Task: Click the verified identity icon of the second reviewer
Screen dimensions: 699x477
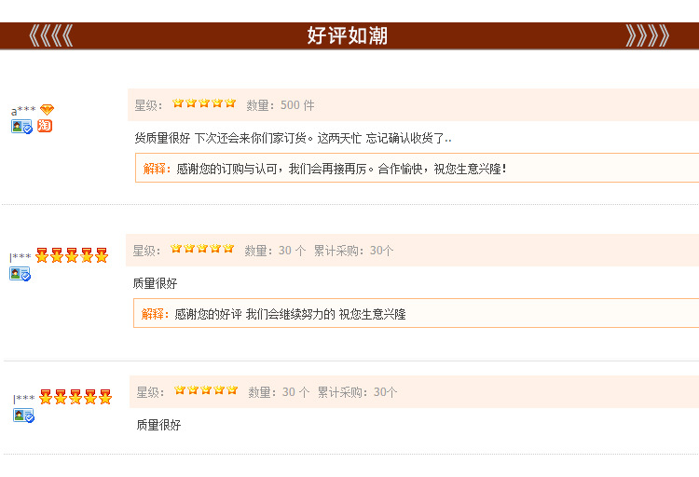Action: 20,274
